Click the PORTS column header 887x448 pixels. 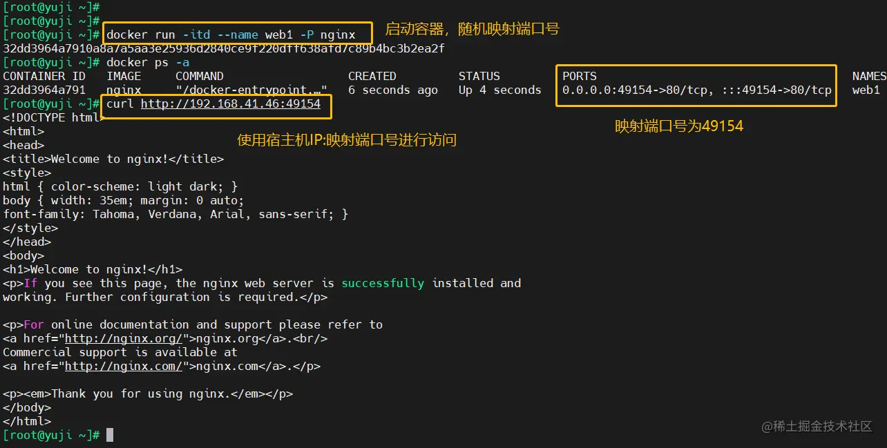(580, 76)
